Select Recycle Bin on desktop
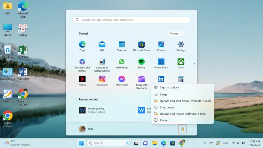Screen dimensions: 263x148 coord(8,52)
